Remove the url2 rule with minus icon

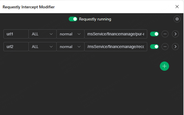(x=165, y=46)
